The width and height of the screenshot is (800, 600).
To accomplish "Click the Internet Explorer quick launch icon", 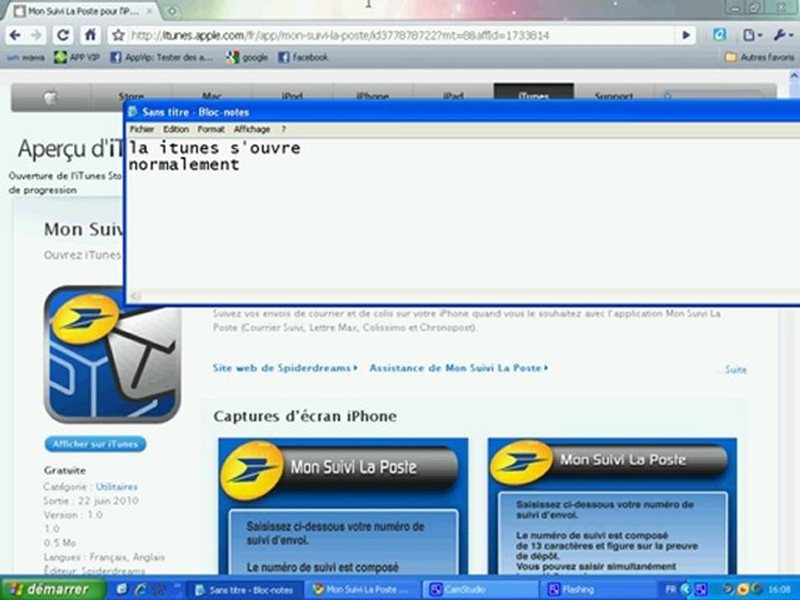I will 141,589.
